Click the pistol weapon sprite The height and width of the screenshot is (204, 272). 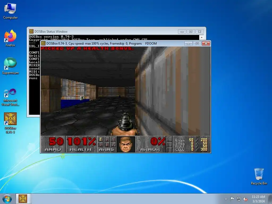(125, 124)
